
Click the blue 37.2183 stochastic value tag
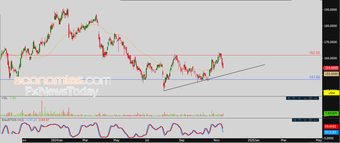[331, 132]
